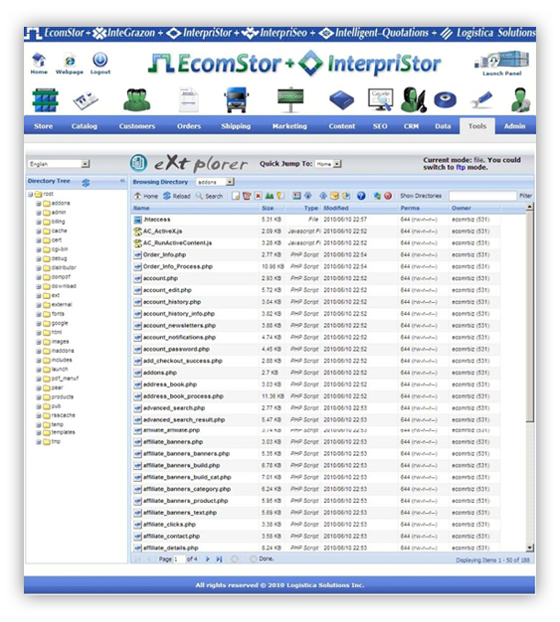Click the Admin user key icon
The height and width of the screenshot is (622, 560).
point(520,99)
